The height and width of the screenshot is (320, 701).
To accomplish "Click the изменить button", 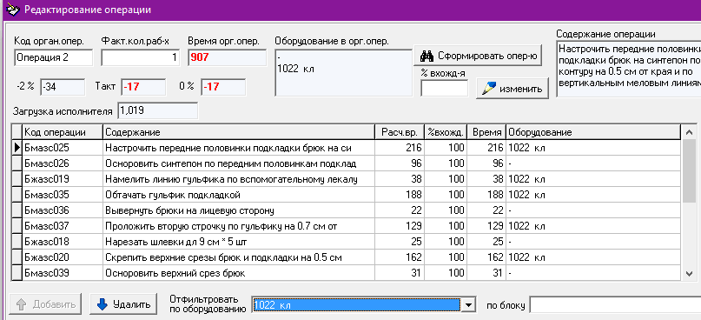I will click(512, 89).
